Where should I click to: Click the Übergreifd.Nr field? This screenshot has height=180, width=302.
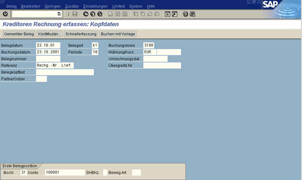tap(162, 65)
